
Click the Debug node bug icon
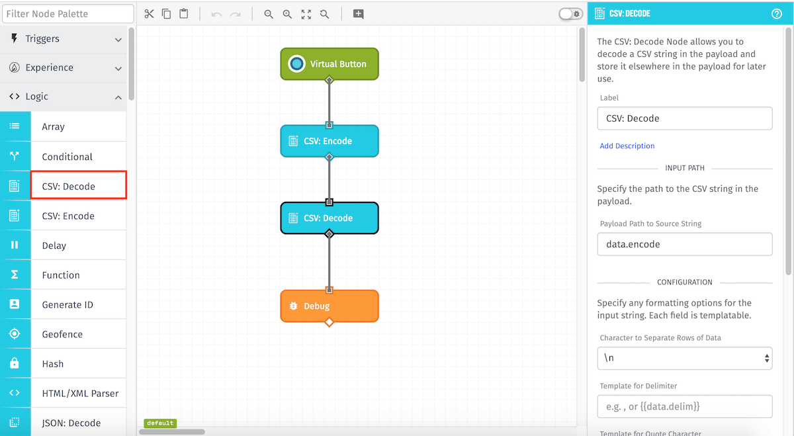[x=293, y=306]
